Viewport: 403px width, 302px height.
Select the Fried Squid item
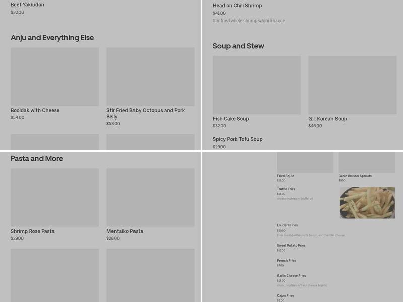pos(285,176)
